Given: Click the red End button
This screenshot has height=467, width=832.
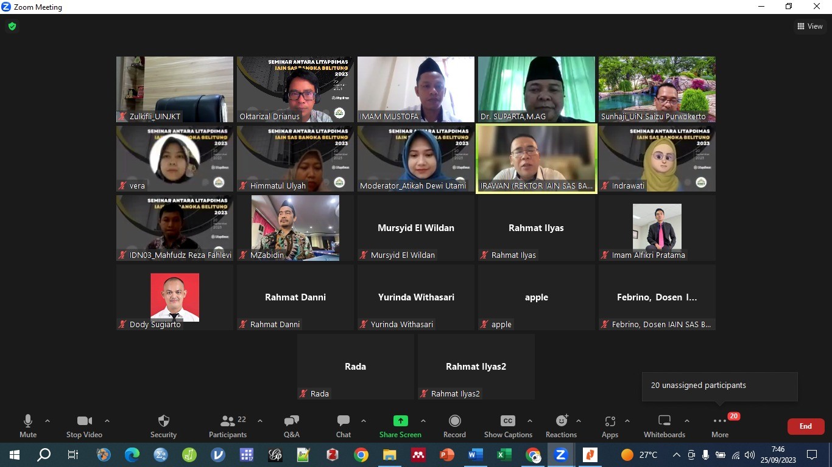Looking at the screenshot, I should click(x=805, y=426).
